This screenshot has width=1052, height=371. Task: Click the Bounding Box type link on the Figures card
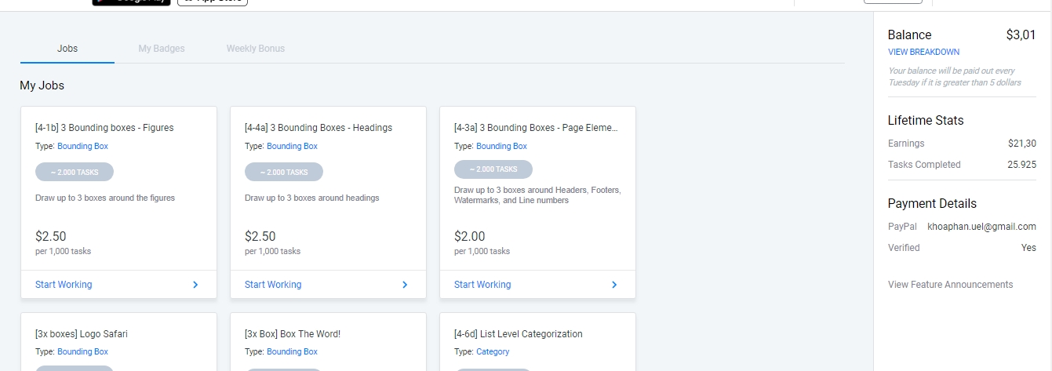click(82, 147)
